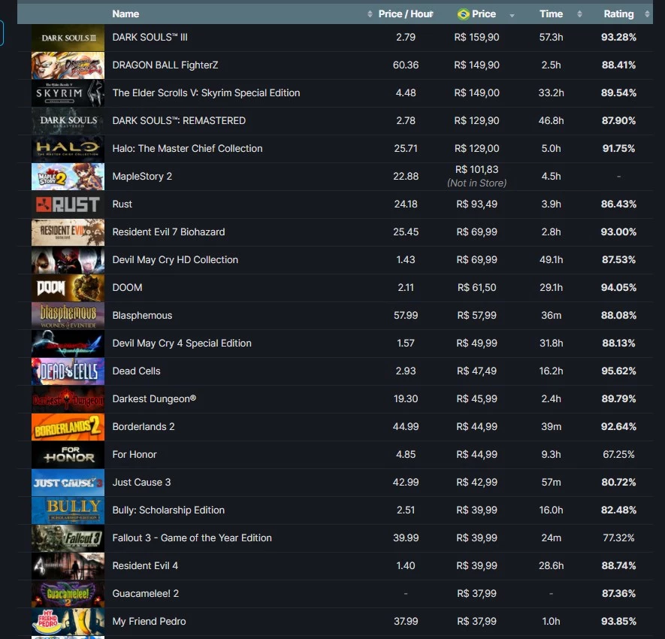Viewport: 665px width, 639px height.
Task: Click the 60.36 price per hour value
Action: [406, 65]
